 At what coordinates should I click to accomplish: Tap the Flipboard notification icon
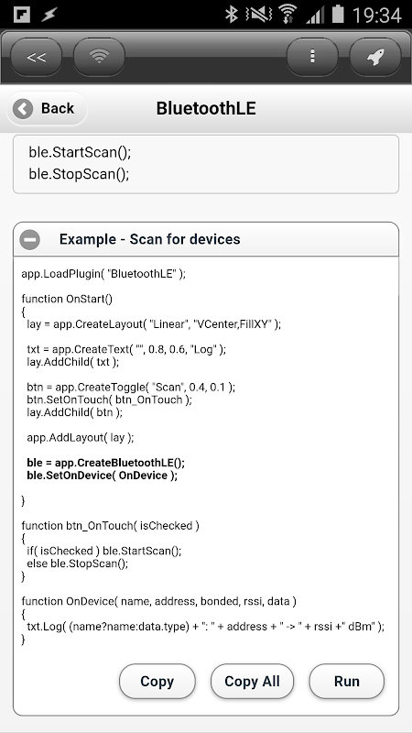[22, 15]
